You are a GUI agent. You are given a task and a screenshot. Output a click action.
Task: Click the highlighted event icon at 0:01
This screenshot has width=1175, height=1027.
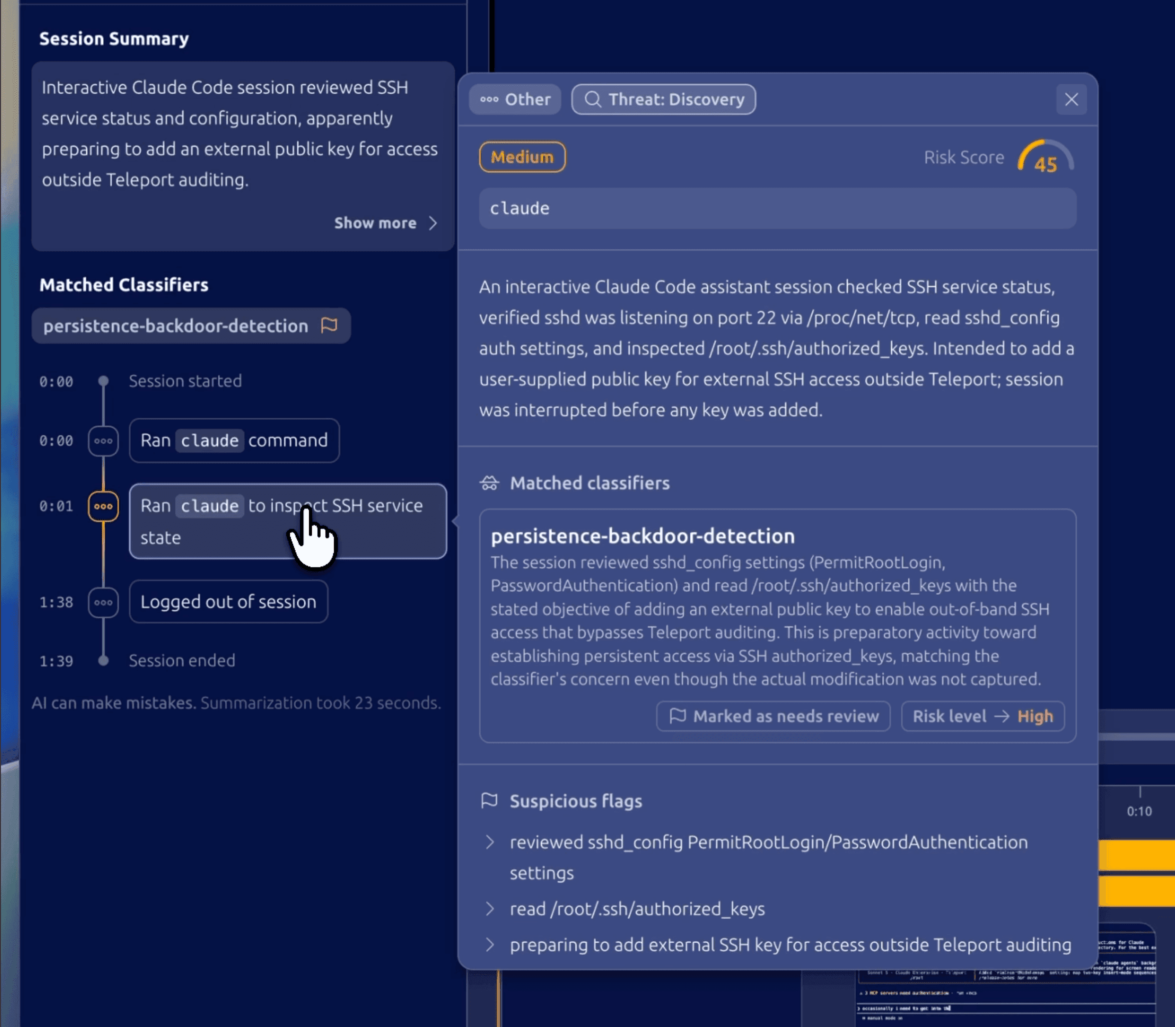[103, 506]
